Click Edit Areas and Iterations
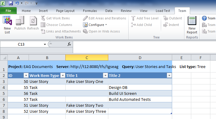The height and width of the screenshot is (119, 216). [x=104, y=18]
